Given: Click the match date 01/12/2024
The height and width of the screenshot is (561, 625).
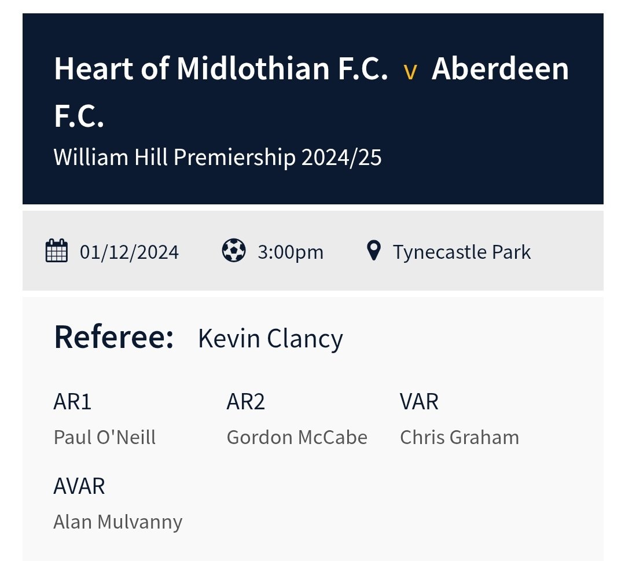Looking at the screenshot, I should coord(129,252).
